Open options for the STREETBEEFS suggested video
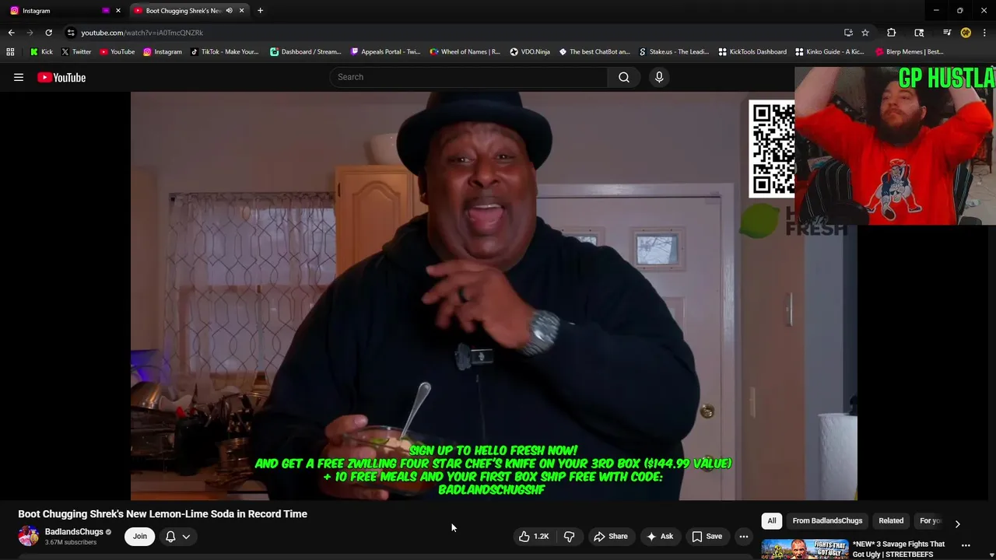This screenshot has height=560, width=996. tap(966, 545)
